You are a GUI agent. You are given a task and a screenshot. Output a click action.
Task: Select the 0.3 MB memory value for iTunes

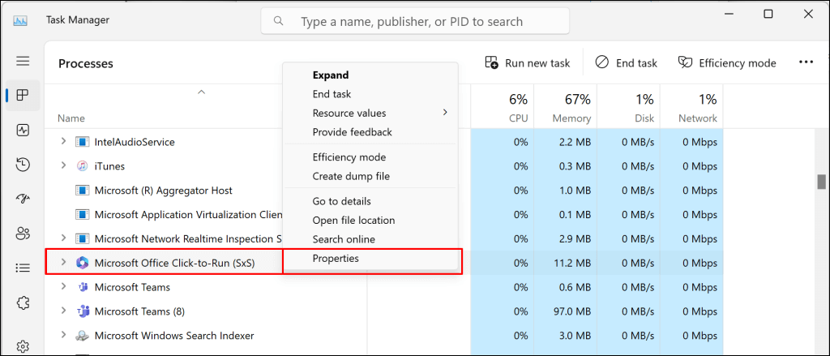point(573,165)
